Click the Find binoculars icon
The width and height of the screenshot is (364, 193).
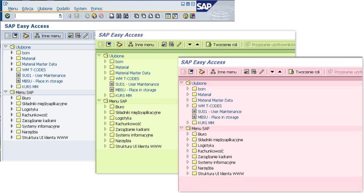(118, 16)
